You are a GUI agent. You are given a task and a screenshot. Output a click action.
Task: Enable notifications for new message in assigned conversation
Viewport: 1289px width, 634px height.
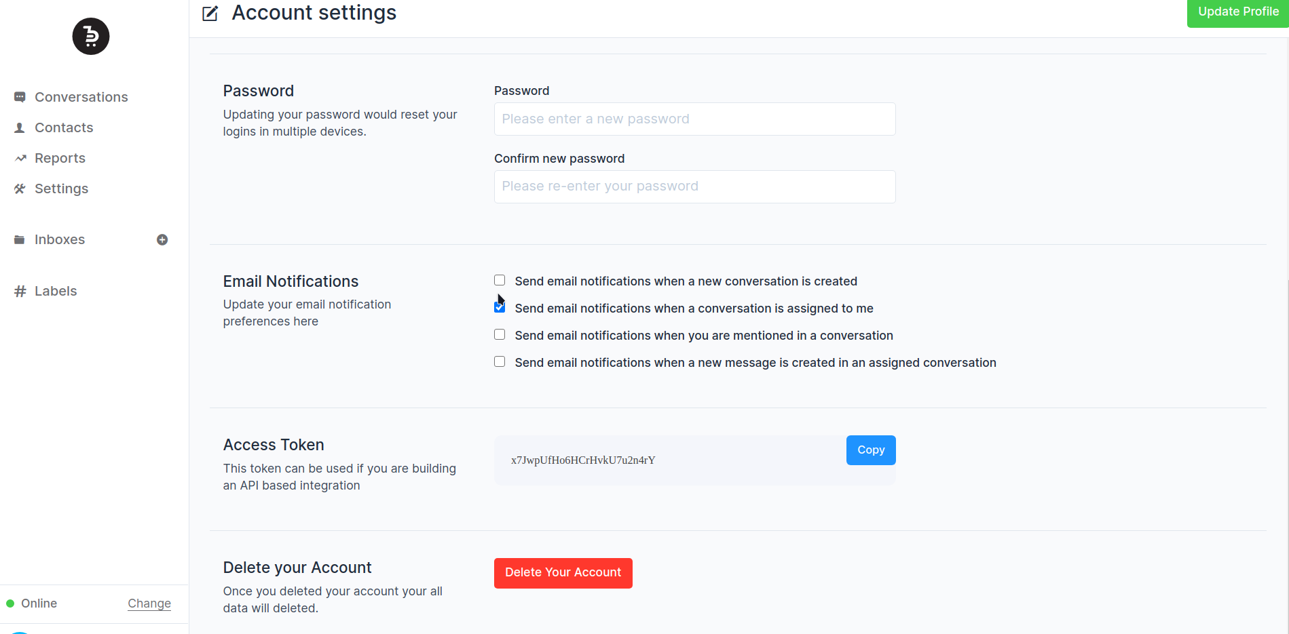tap(500, 361)
